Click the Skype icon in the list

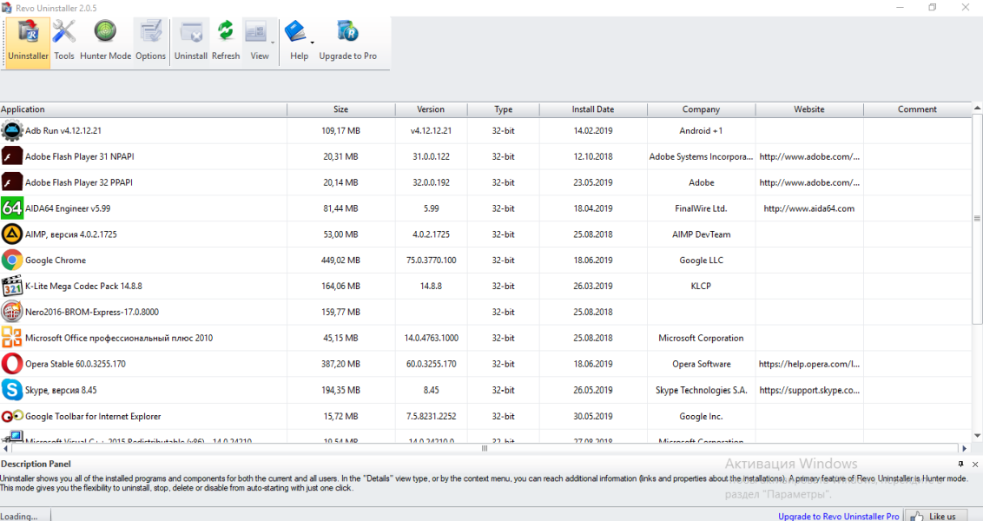point(12,390)
